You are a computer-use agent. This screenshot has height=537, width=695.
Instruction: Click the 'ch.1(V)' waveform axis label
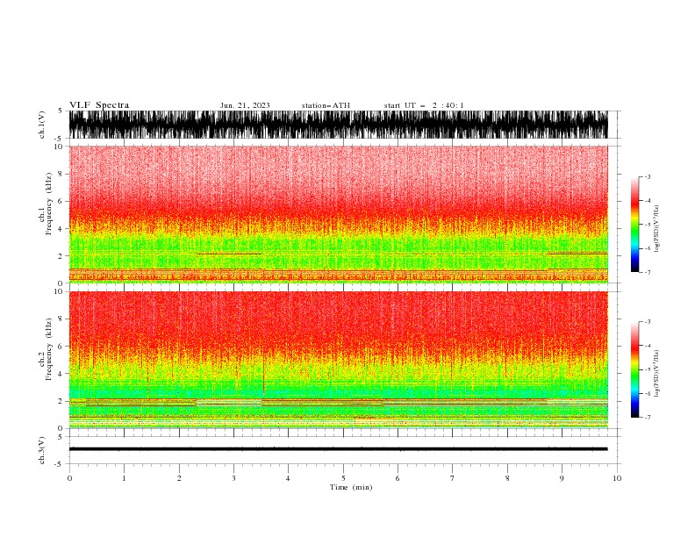42,125
